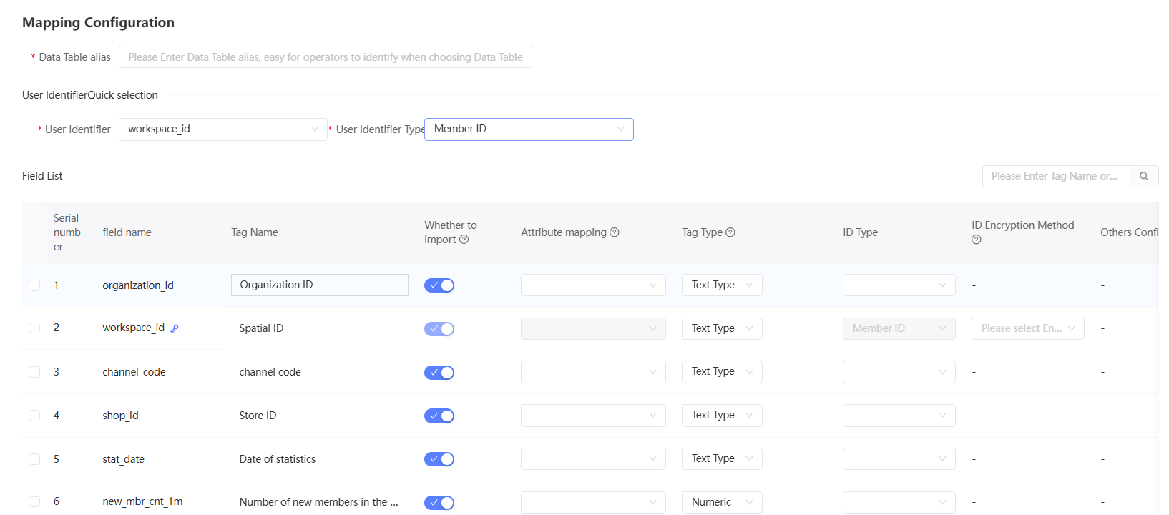Open User Identifier Type Member ID dropdown
1169x515 pixels.
click(x=528, y=129)
